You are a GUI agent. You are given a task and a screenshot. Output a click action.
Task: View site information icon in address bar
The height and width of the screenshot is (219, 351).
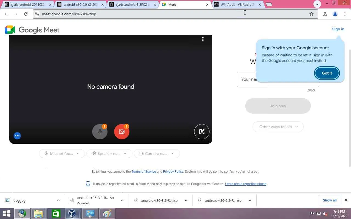37,14
